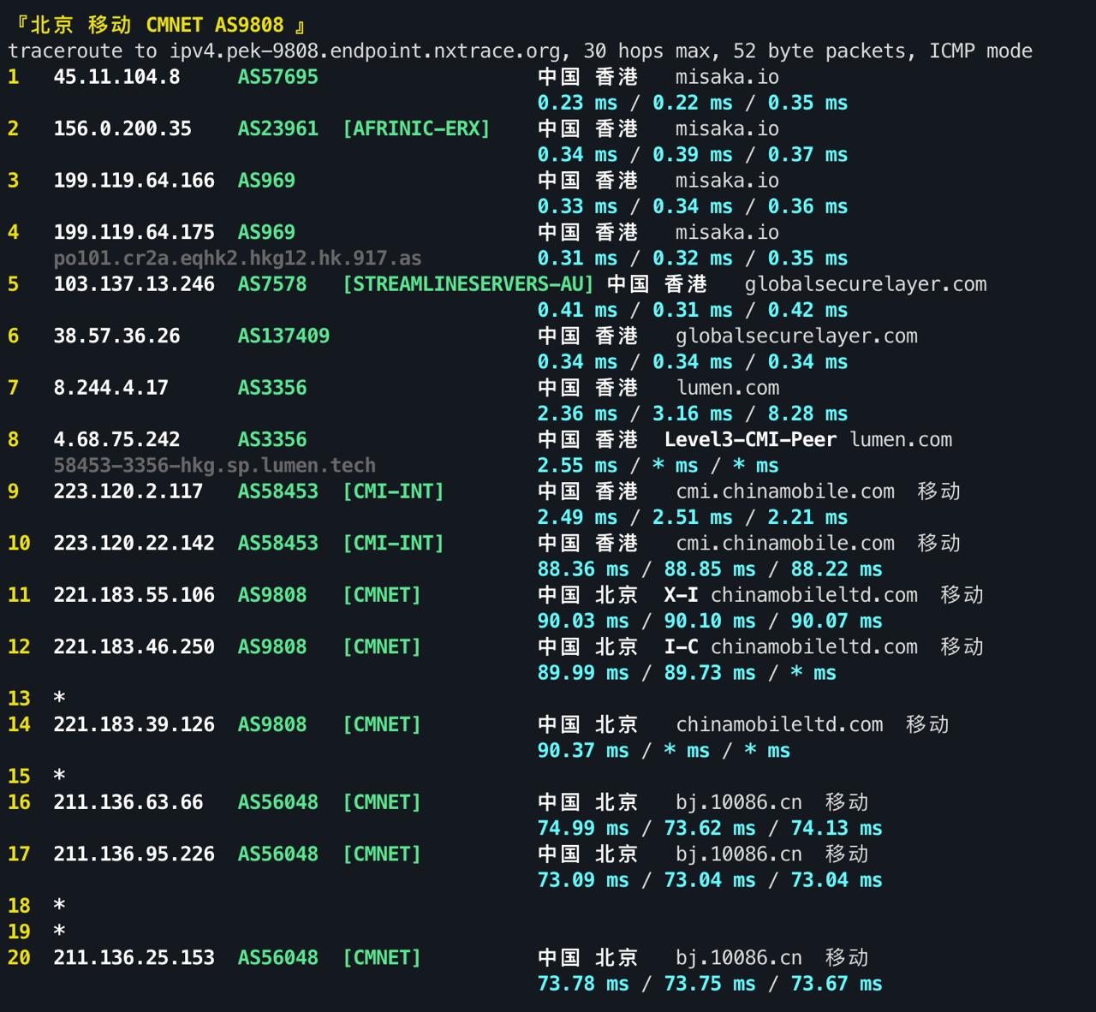Viewport: 1096px width, 1012px height.
Task: Click the AFRINIC-ERX tag on hop 2
Action: click(x=416, y=128)
